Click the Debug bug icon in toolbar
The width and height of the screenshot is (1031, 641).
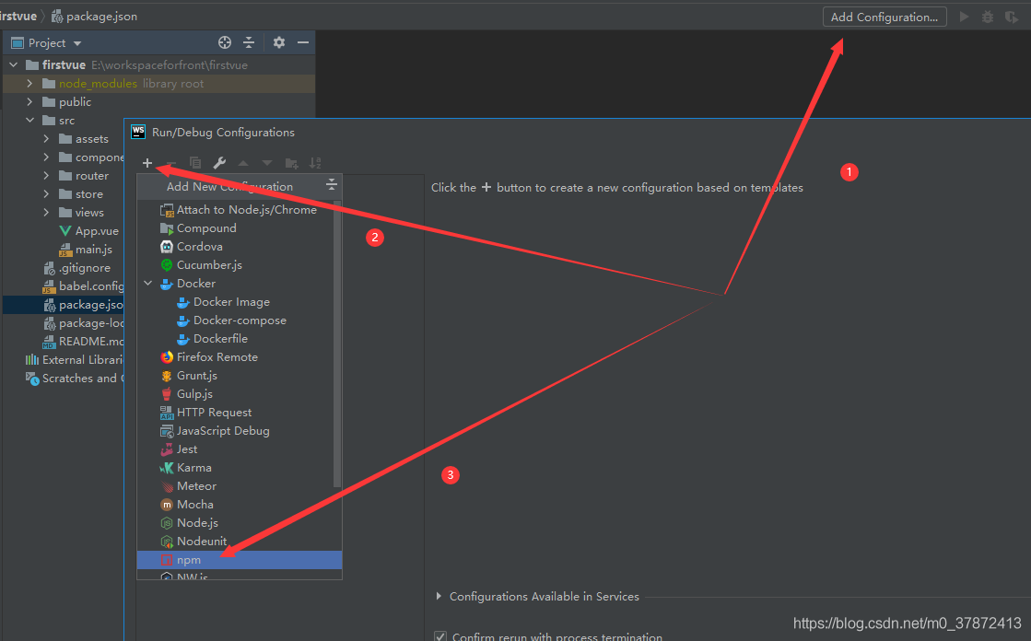(988, 17)
